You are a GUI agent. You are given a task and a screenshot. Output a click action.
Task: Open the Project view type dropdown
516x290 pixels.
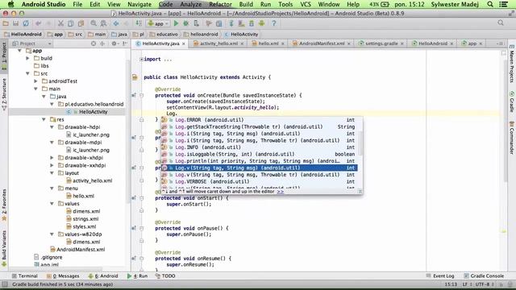[x=32, y=43]
